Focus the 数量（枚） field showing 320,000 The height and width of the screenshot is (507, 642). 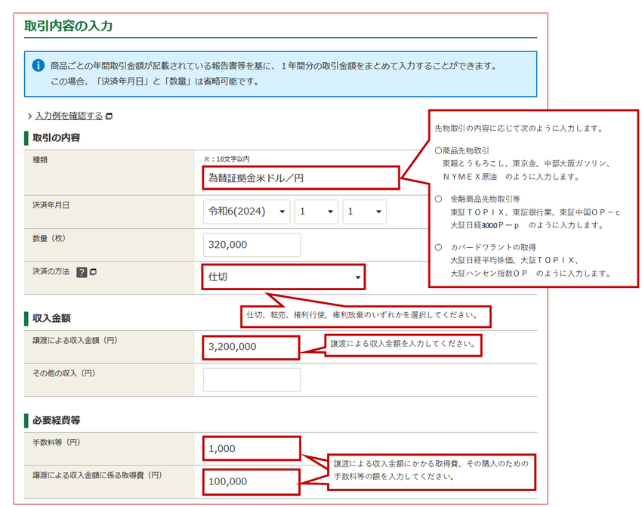pos(252,245)
